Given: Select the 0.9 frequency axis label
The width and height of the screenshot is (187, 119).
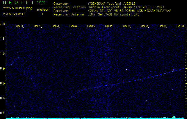Looking at the screenshot, I should (3, 68).
